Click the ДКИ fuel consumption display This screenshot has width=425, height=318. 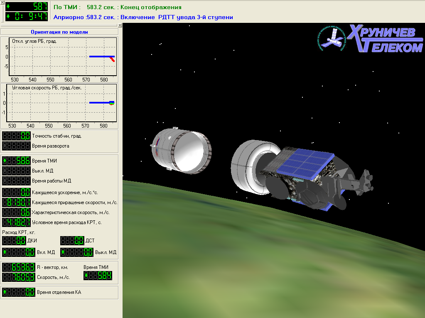pos(14,241)
